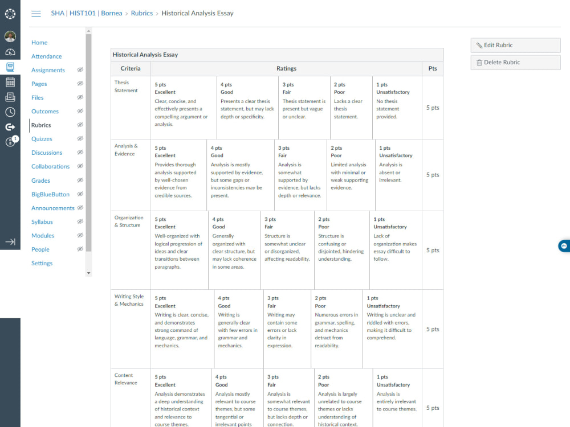The height and width of the screenshot is (427, 570).
Task: Open SHA | HIST101 | Bornea breadcrumb
Action: (87, 13)
